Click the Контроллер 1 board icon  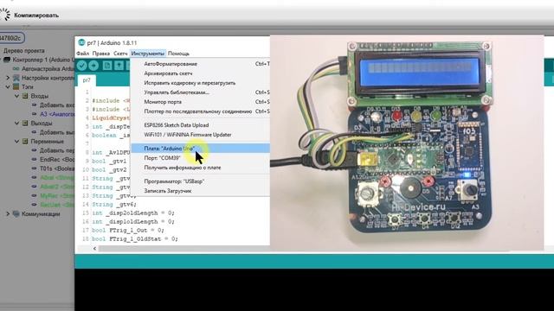pyautogui.click(x=7, y=60)
